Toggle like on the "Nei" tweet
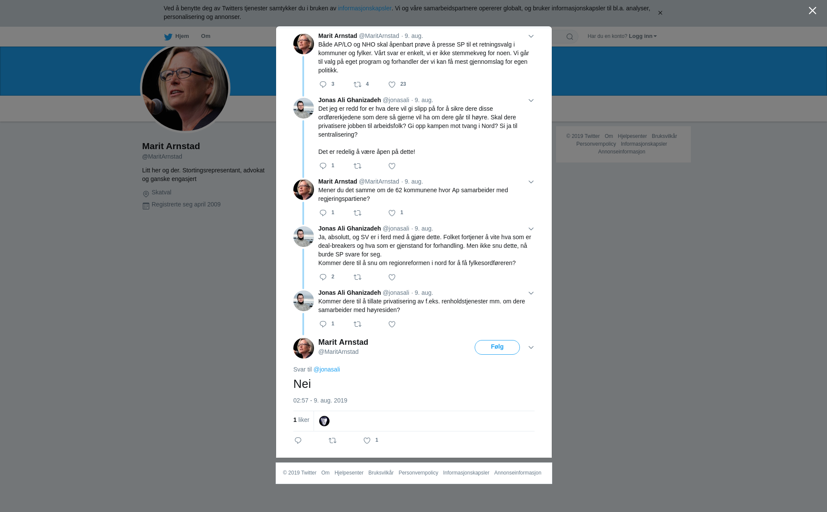 coord(367,440)
